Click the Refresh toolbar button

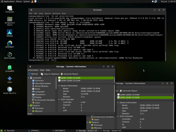pos(33,74)
